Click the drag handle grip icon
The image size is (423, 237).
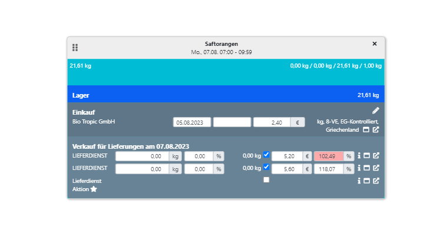75,47
